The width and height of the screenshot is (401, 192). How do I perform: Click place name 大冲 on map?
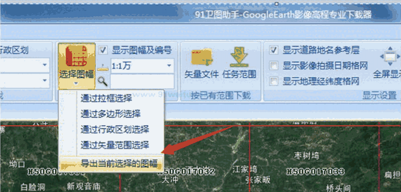tap(170, 179)
